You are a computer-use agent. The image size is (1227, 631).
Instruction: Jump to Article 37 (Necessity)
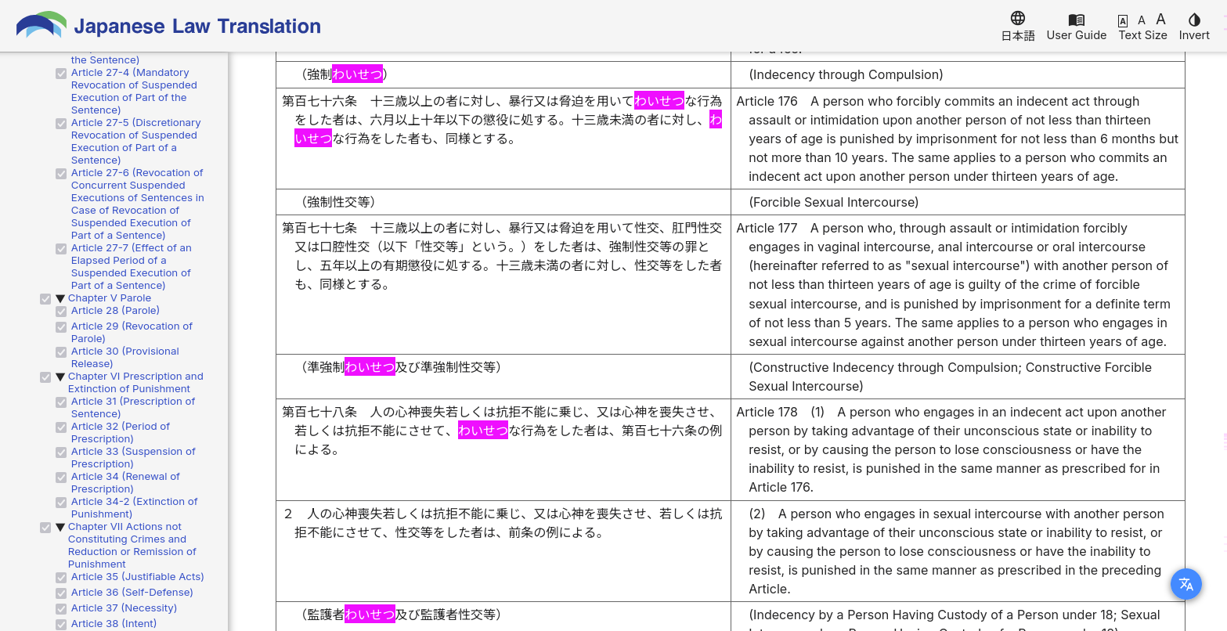124,608
